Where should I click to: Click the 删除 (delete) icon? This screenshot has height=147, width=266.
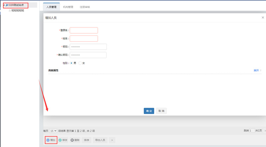[72, 140]
